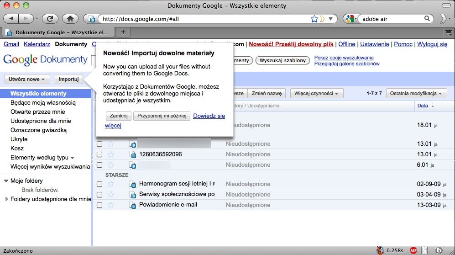Image resolution: width=455 pixels, height=255 pixels.
Task: Switch to Dokumenty Google browser tab
Action: [x=58, y=32]
